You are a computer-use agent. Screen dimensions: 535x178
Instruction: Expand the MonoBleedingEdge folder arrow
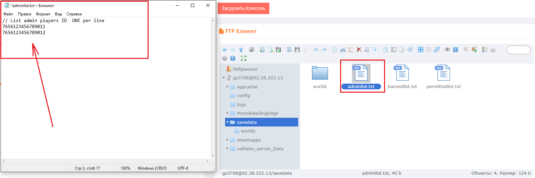coord(227,113)
